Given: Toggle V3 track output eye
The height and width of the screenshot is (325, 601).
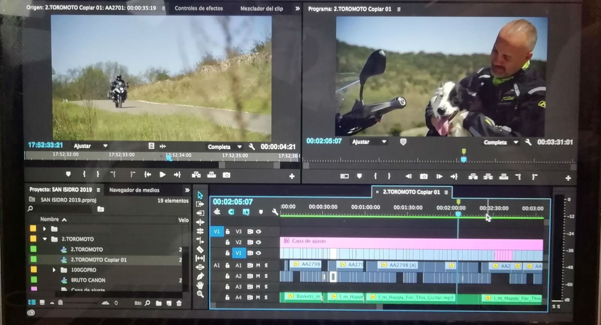Looking at the screenshot, I should click(258, 231).
